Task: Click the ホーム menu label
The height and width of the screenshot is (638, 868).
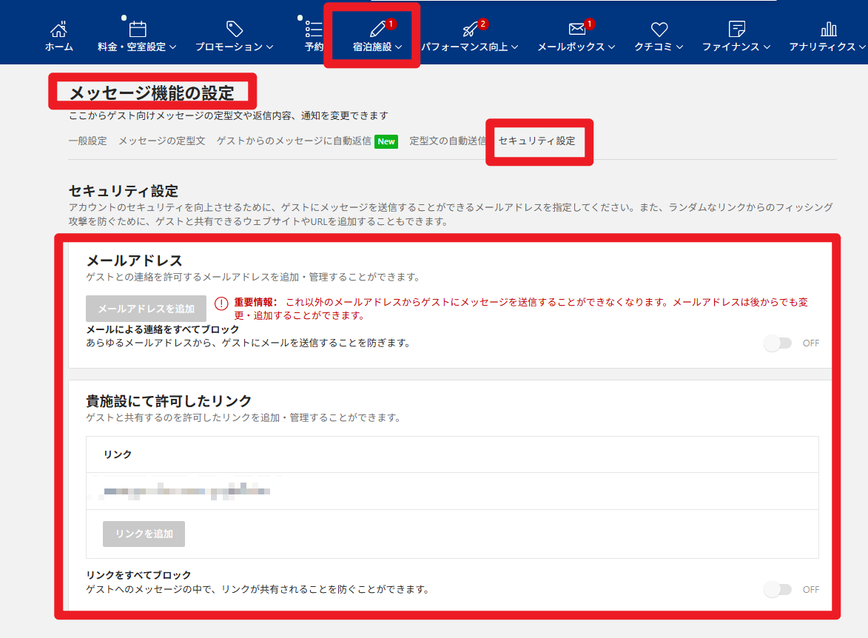Action: tap(58, 47)
